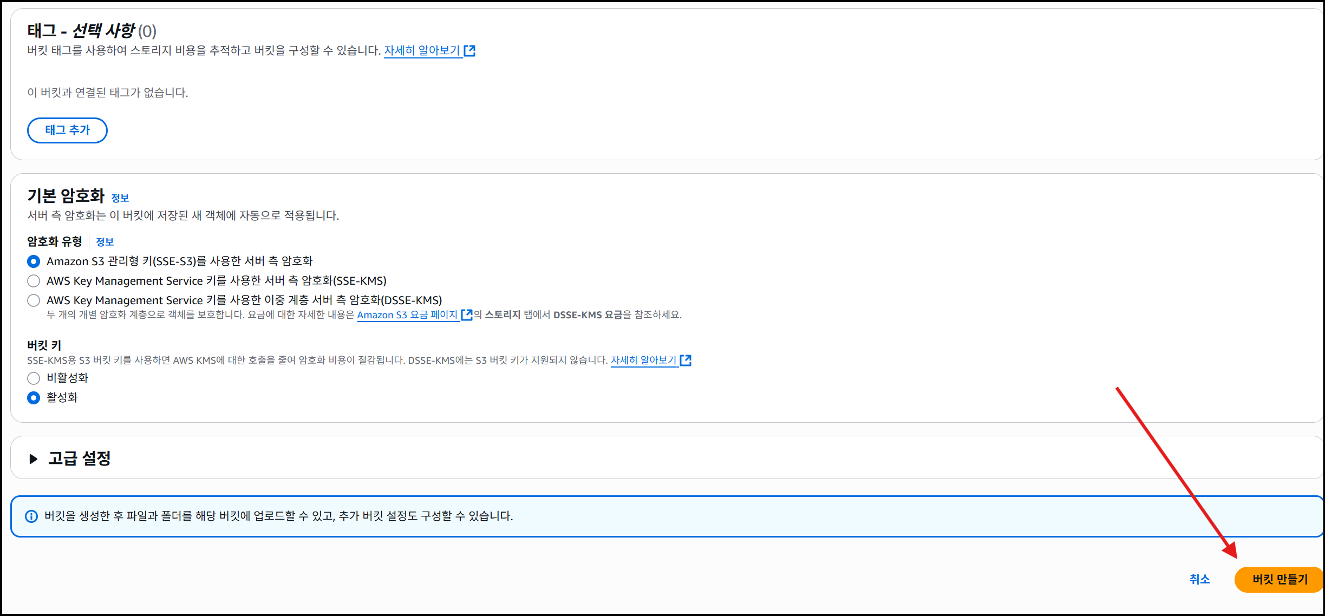Select DSSE-KMS dual-layer encryption radio
Screen dimensions: 1325x616
point(34,300)
